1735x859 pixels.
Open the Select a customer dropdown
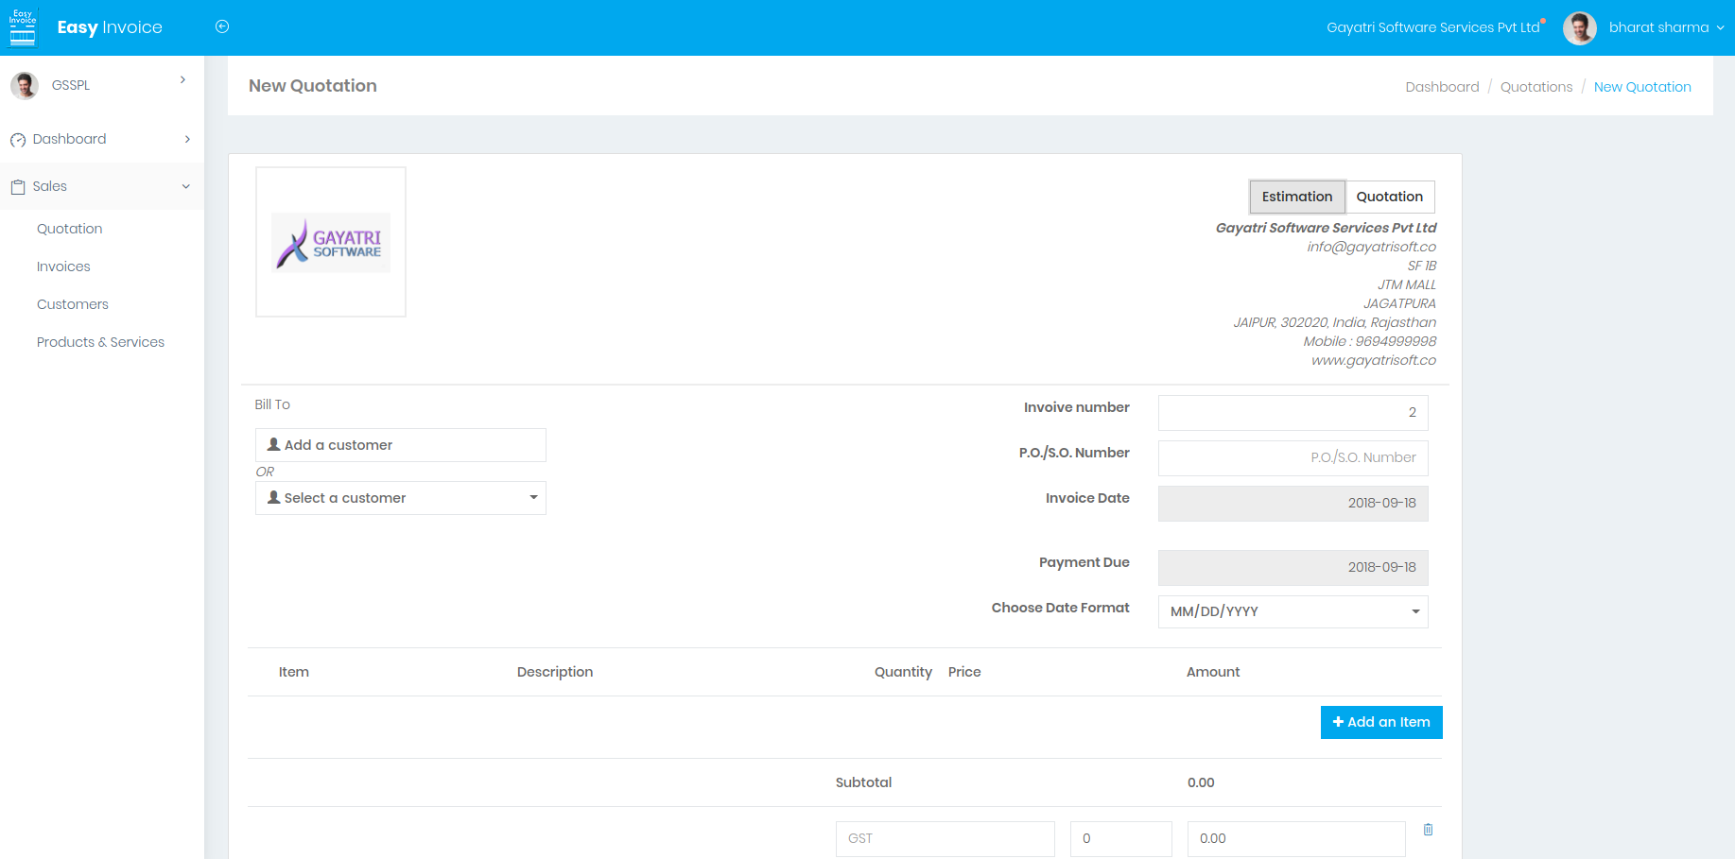[533, 498]
